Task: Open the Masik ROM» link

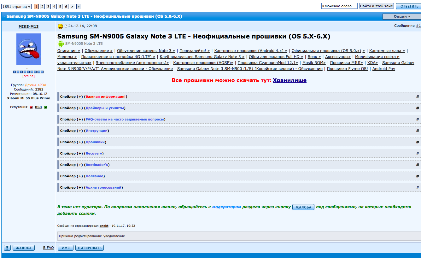Action: (x=314, y=63)
